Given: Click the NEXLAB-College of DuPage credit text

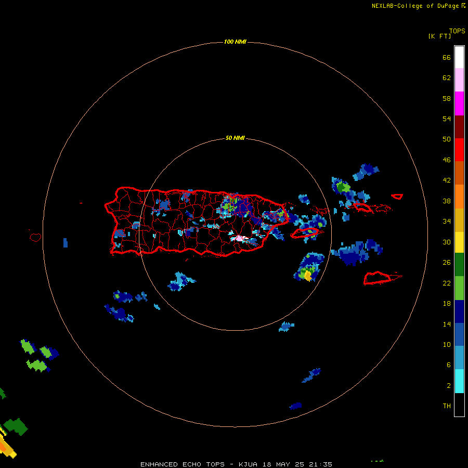Looking at the screenshot, I should click(415, 6).
